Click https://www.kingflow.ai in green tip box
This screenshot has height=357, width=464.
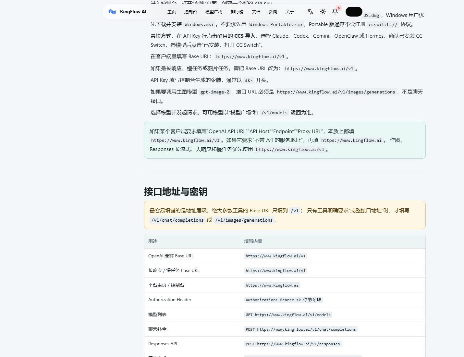351,141
